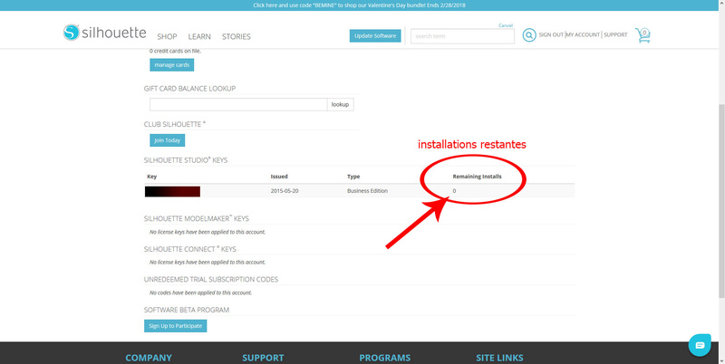Click the Key column header
The width and height of the screenshot is (725, 364).
[x=151, y=177]
